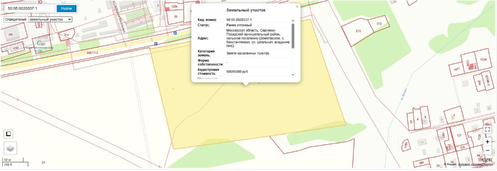The height and width of the screenshot is (171, 497).
Task: Close the Земельный участок popup
Action: pyautogui.click(x=297, y=7)
